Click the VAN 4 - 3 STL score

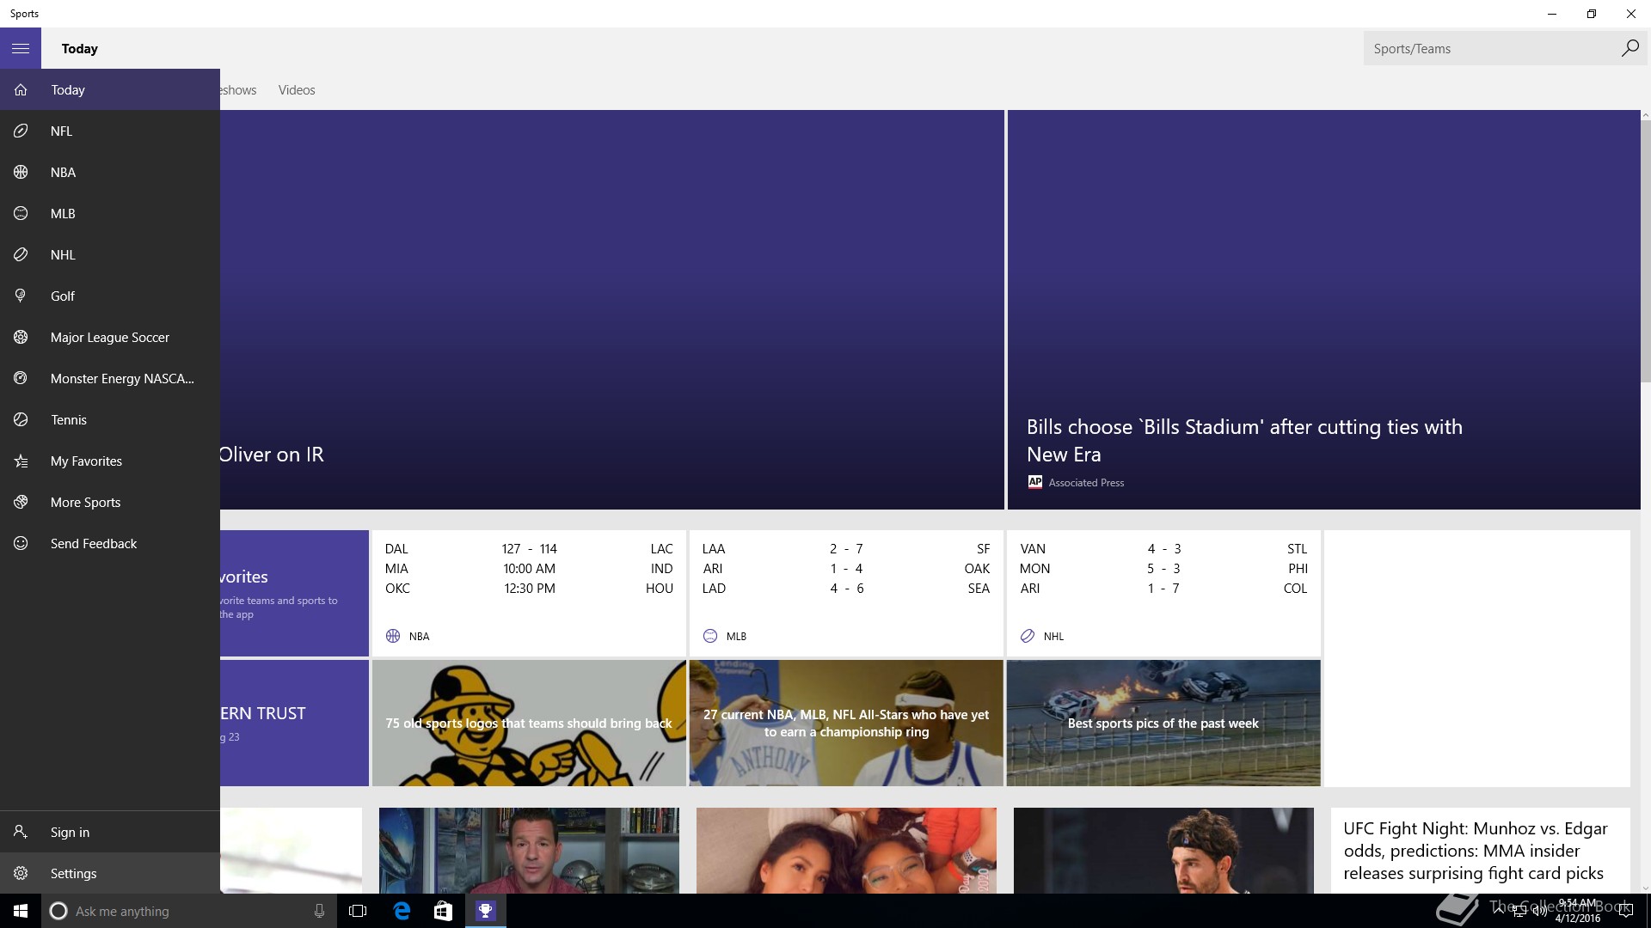(x=1163, y=548)
